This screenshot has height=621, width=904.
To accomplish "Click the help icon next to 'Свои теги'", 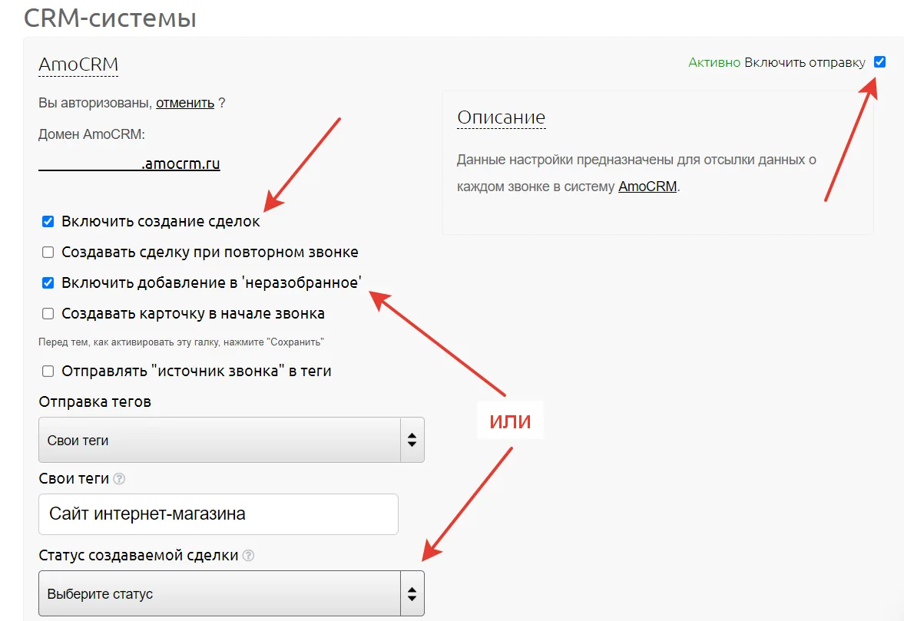I will (119, 479).
